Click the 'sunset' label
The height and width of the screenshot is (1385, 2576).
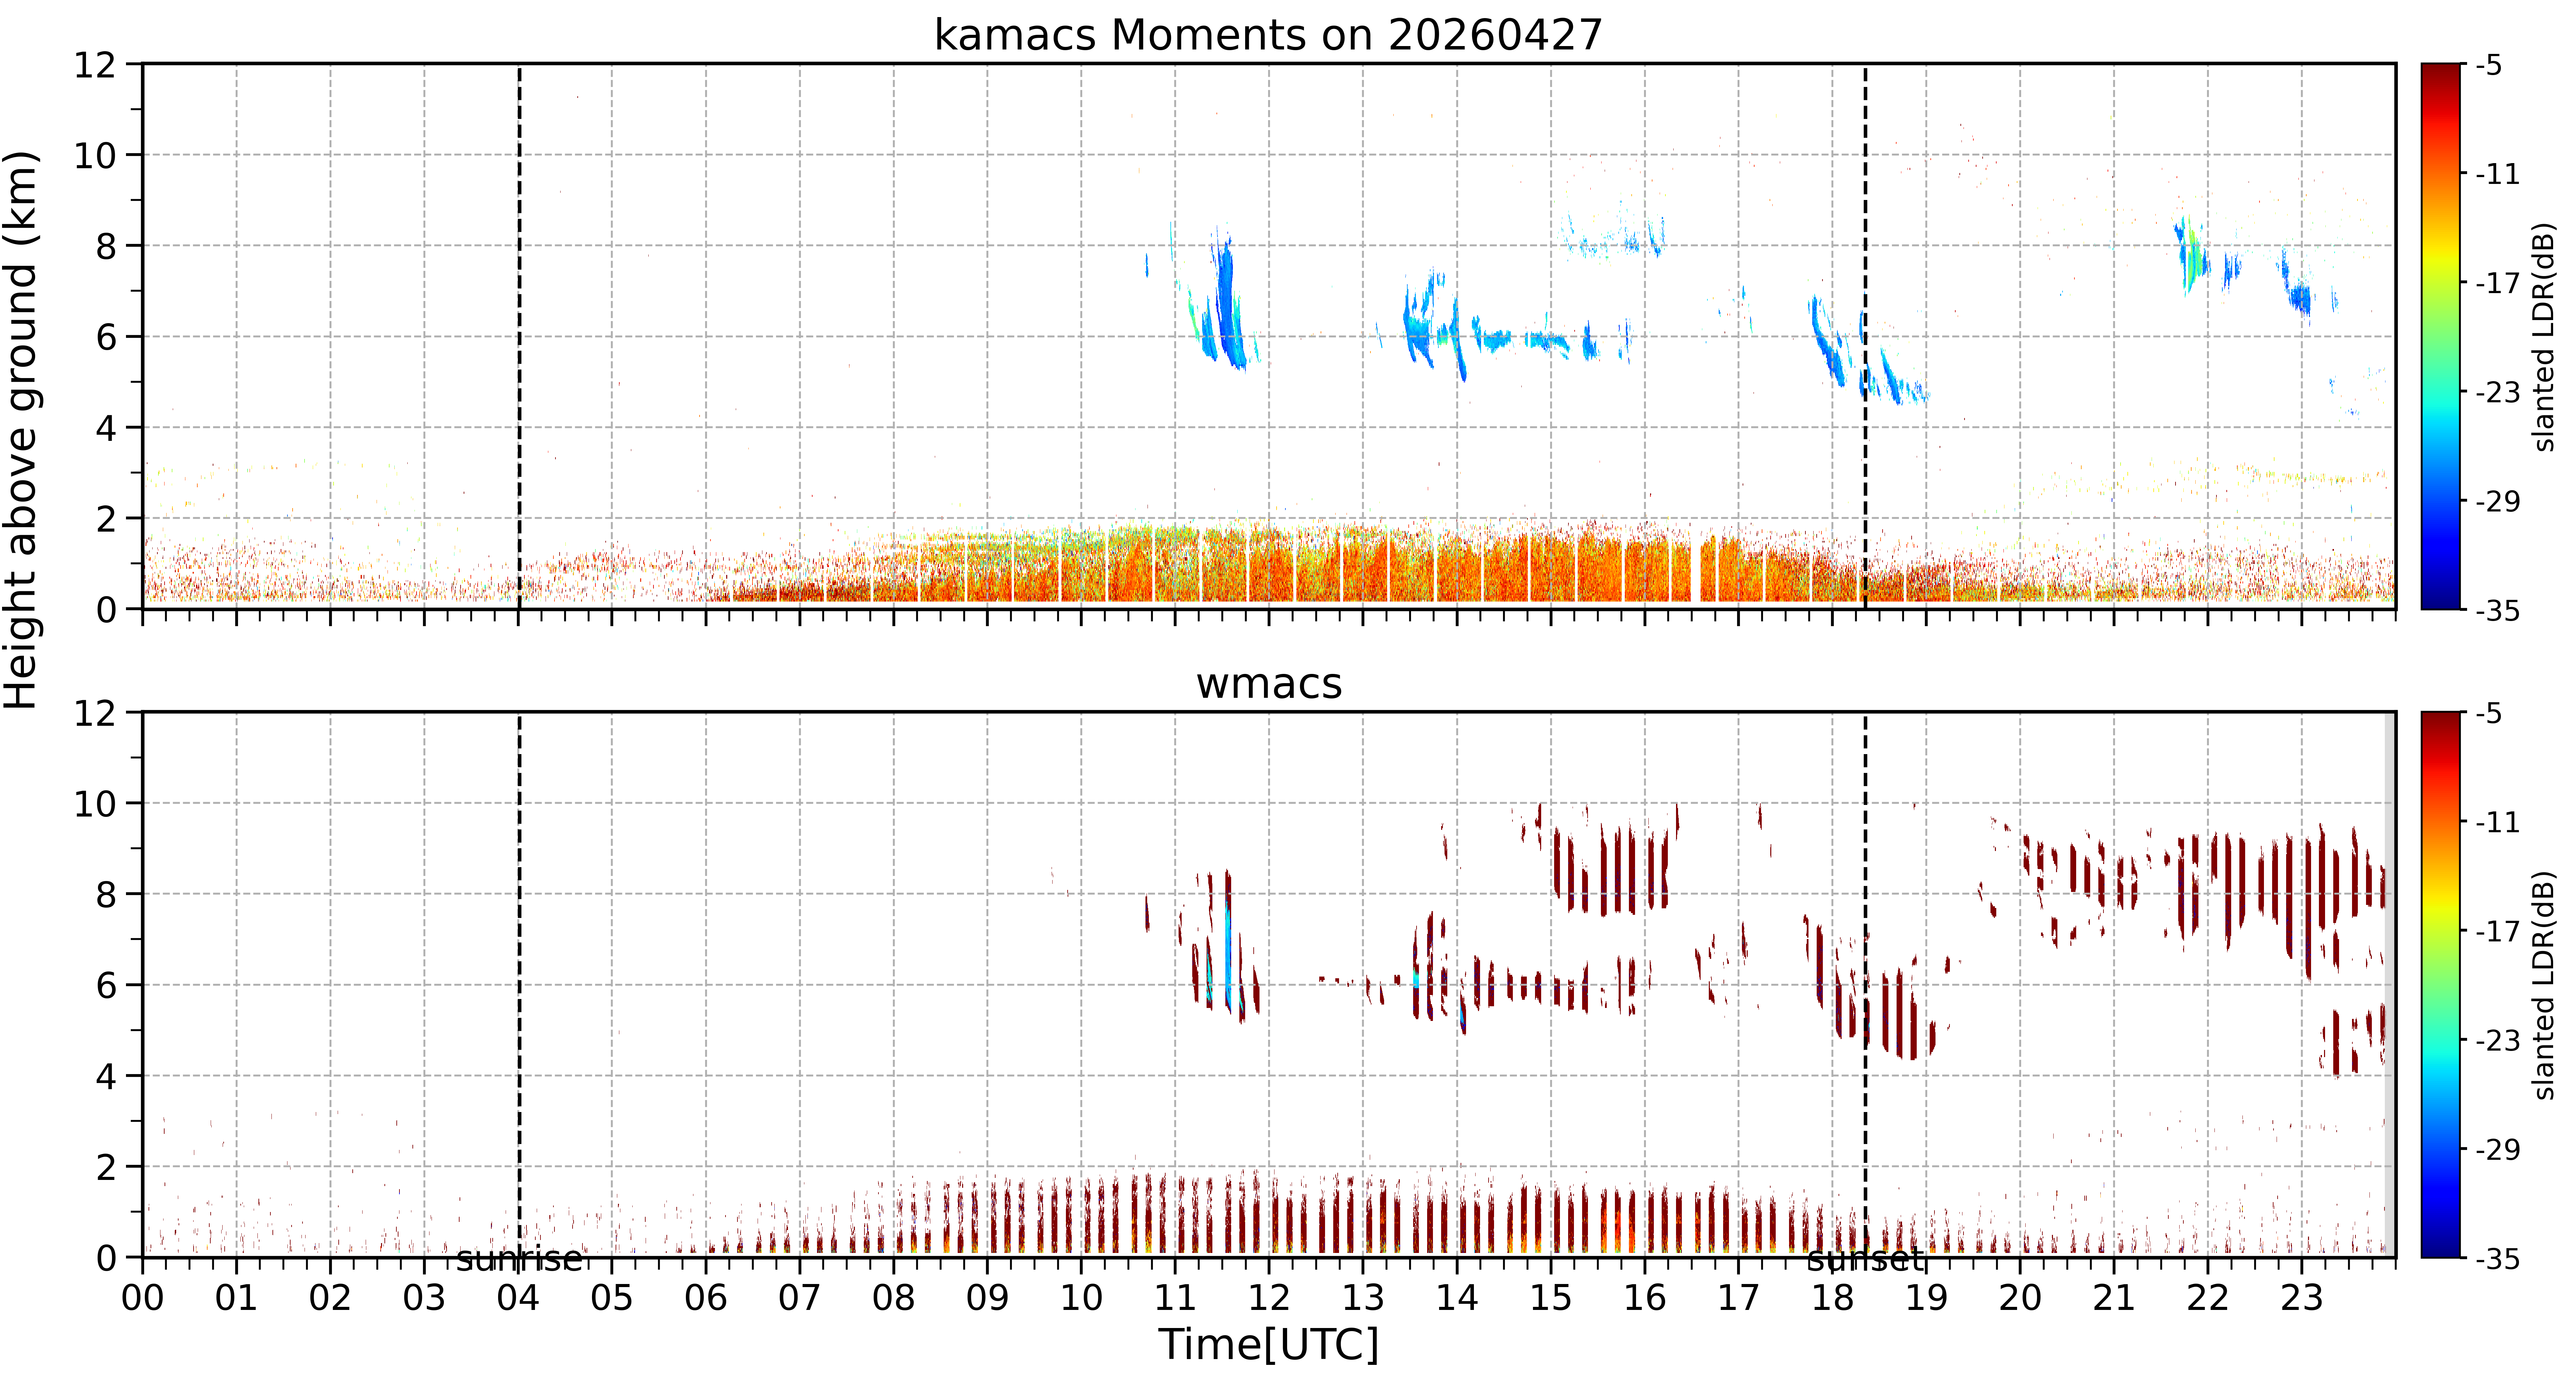pyautogui.click(x=1865, y=1259)
